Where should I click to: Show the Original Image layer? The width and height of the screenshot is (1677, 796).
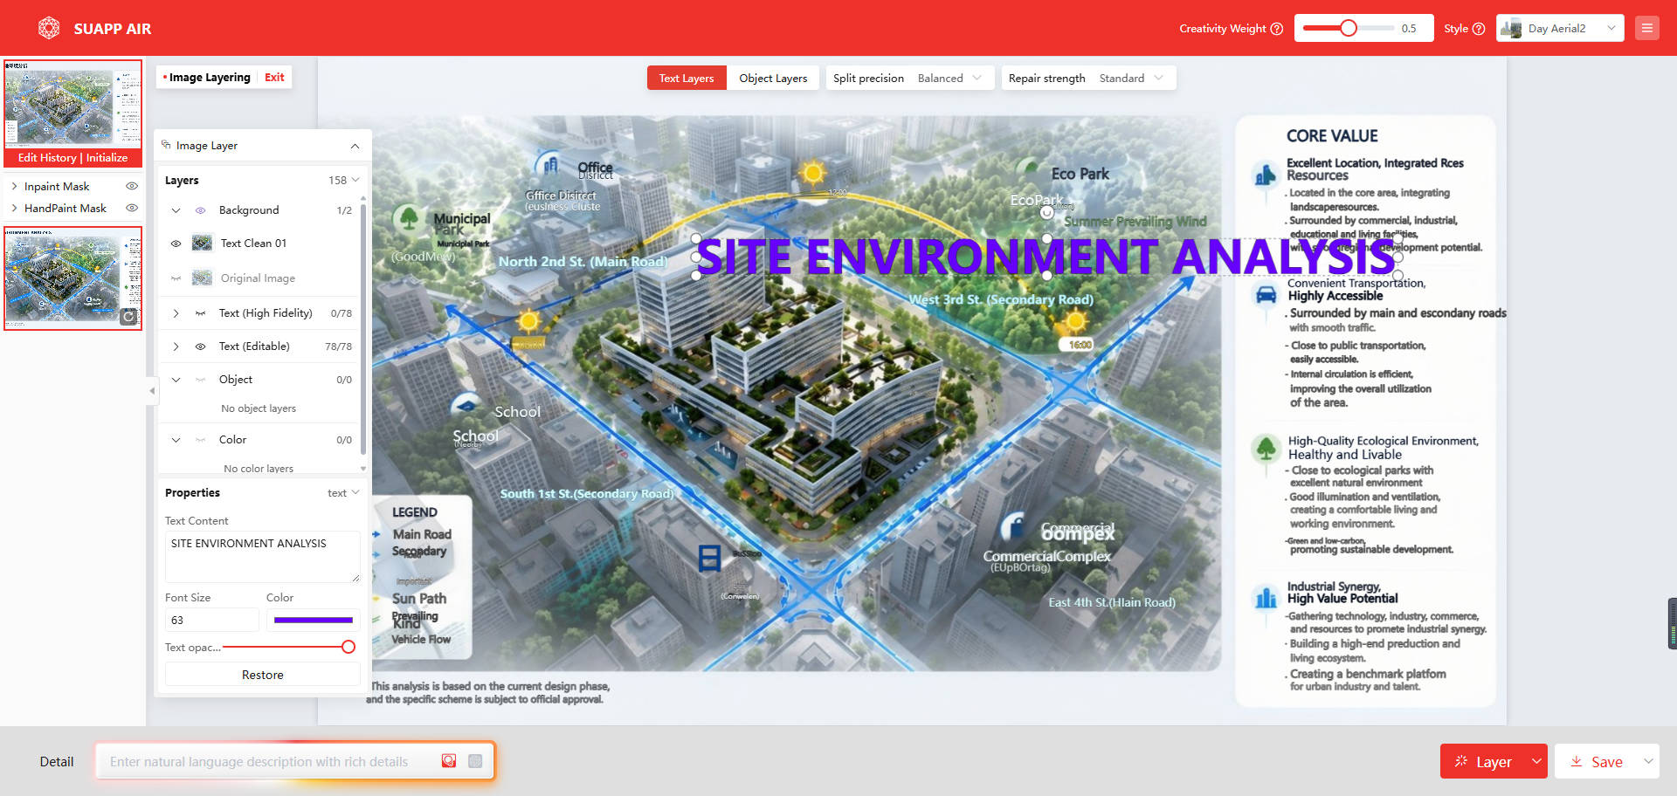pyautogui.click(x=176, y=278)
